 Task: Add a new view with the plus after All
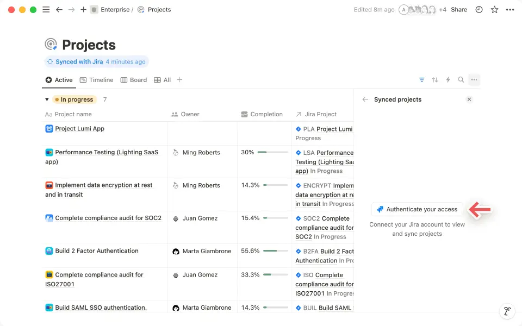click(179, 79)
